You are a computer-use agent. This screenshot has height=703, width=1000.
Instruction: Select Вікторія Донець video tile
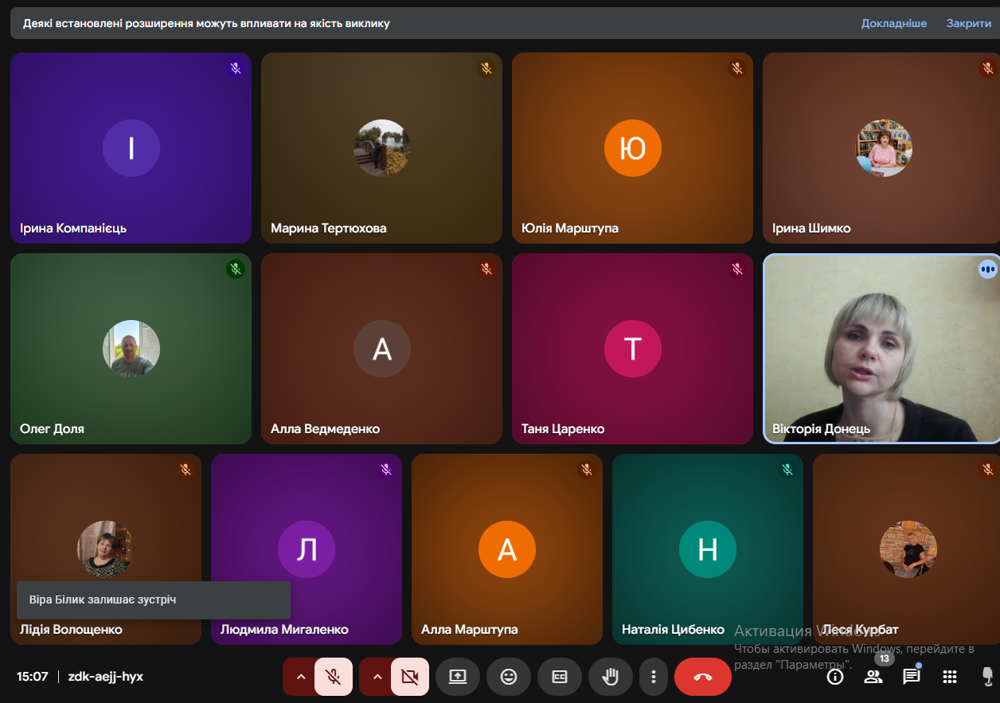881,348
